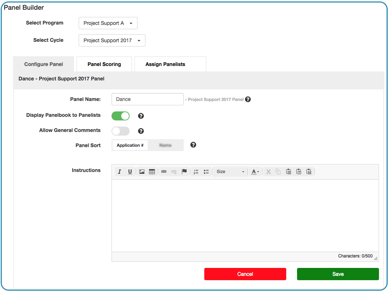Switch to the Panel Scoring tab
The height and width of the screenshot is (291, 388).
tap(104, 64)
